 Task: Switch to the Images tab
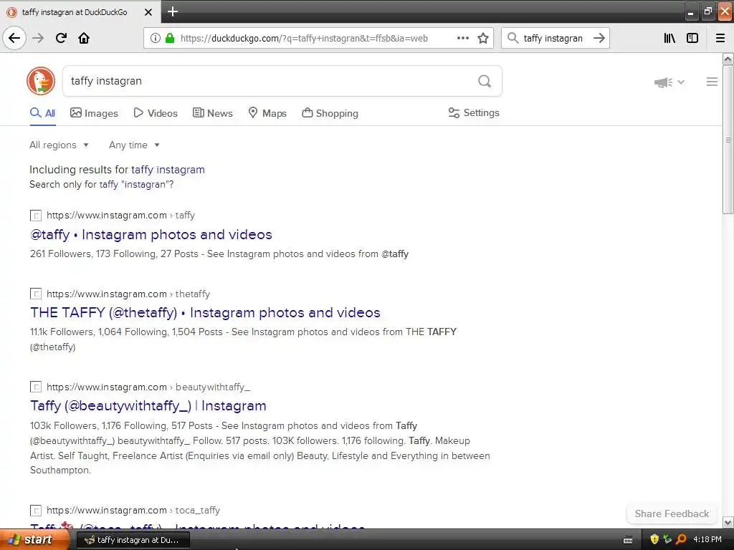click(x=94, y=113)
